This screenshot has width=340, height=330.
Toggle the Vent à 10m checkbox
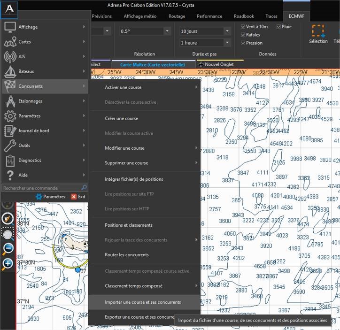point(243,27)
